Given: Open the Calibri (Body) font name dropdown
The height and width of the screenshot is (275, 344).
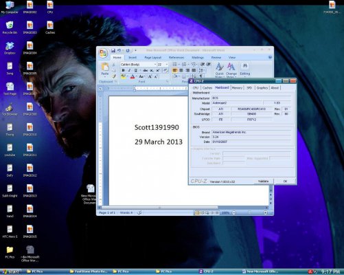Looking at the screenshot, I should click(x=155, y=65).
